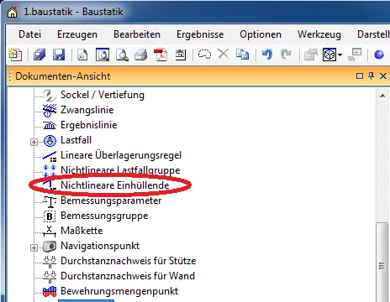Select Durchstanznachweis für Stütze entry
The width and height of the screenshot is (390, 302).
[128, 261]
